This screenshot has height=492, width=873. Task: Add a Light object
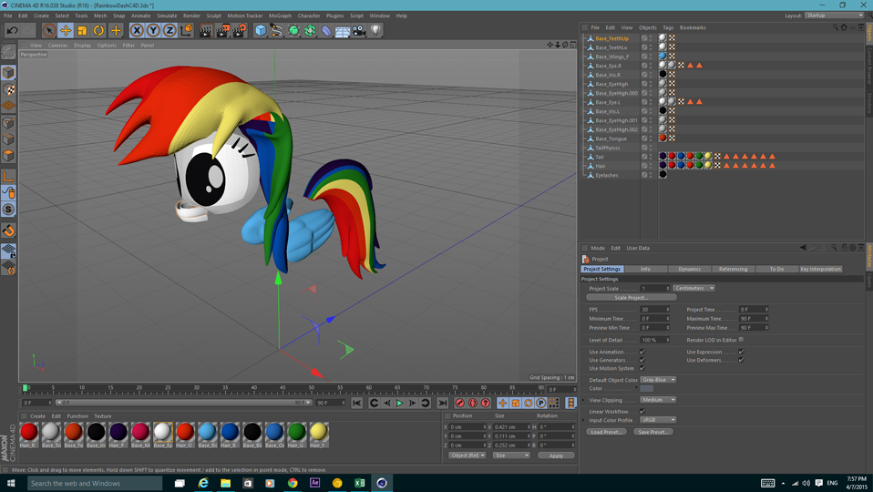(375, 31)
